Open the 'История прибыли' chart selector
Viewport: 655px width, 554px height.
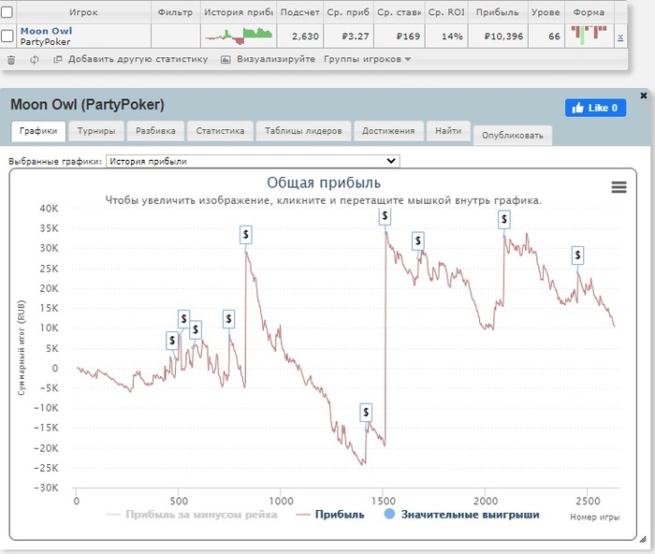tap(253, 161)
